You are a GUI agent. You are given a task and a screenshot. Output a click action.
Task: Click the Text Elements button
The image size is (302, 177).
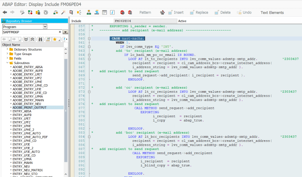tap(272, 13)
